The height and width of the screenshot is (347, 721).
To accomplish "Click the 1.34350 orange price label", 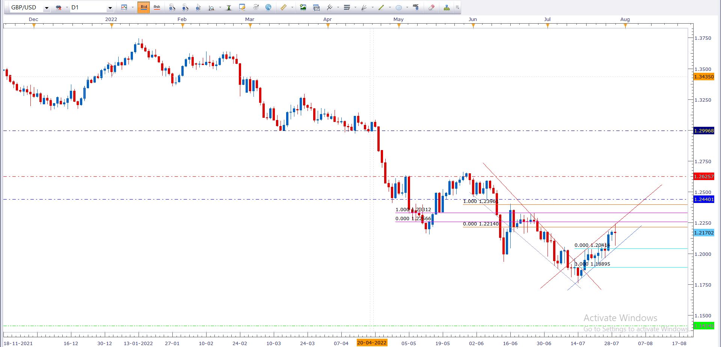I will (x=704, y=77).
